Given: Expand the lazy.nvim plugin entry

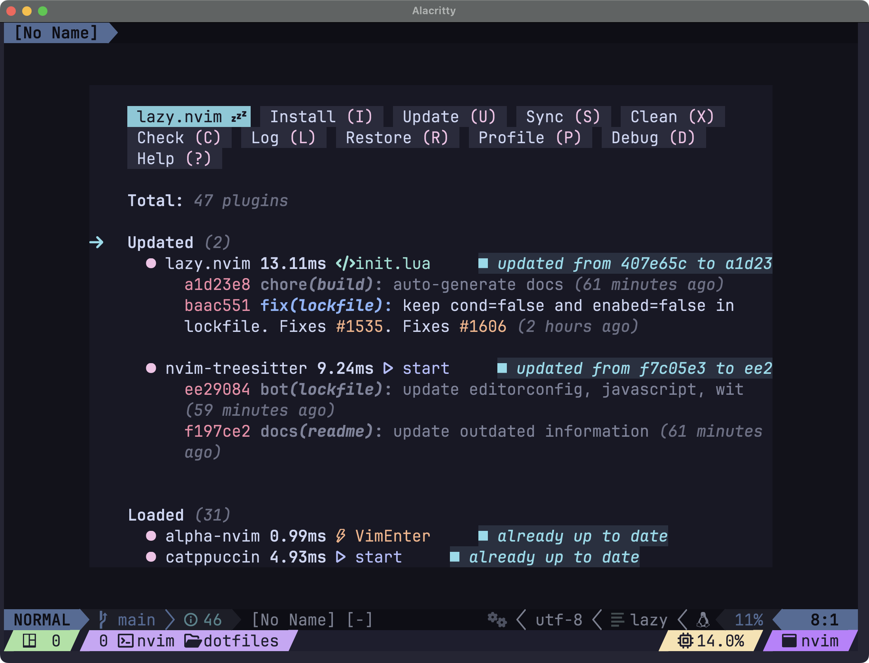Looking at the screenshot, I should pyautogui.click(x=208, y=263).
